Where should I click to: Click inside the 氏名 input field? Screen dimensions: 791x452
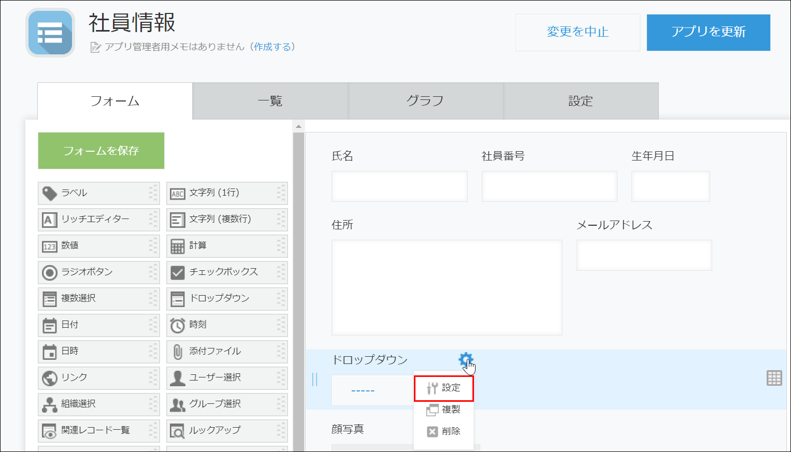[x=399, y=186]
